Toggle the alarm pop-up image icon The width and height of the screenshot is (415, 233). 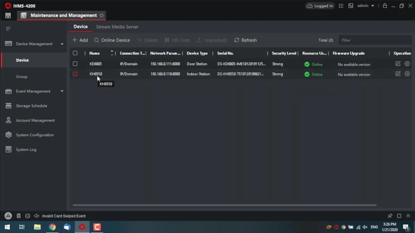28,216
